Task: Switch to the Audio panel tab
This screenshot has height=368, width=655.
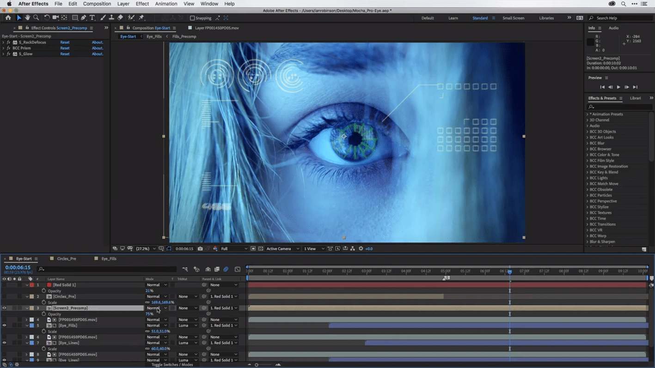Action: tap(613, 28)
